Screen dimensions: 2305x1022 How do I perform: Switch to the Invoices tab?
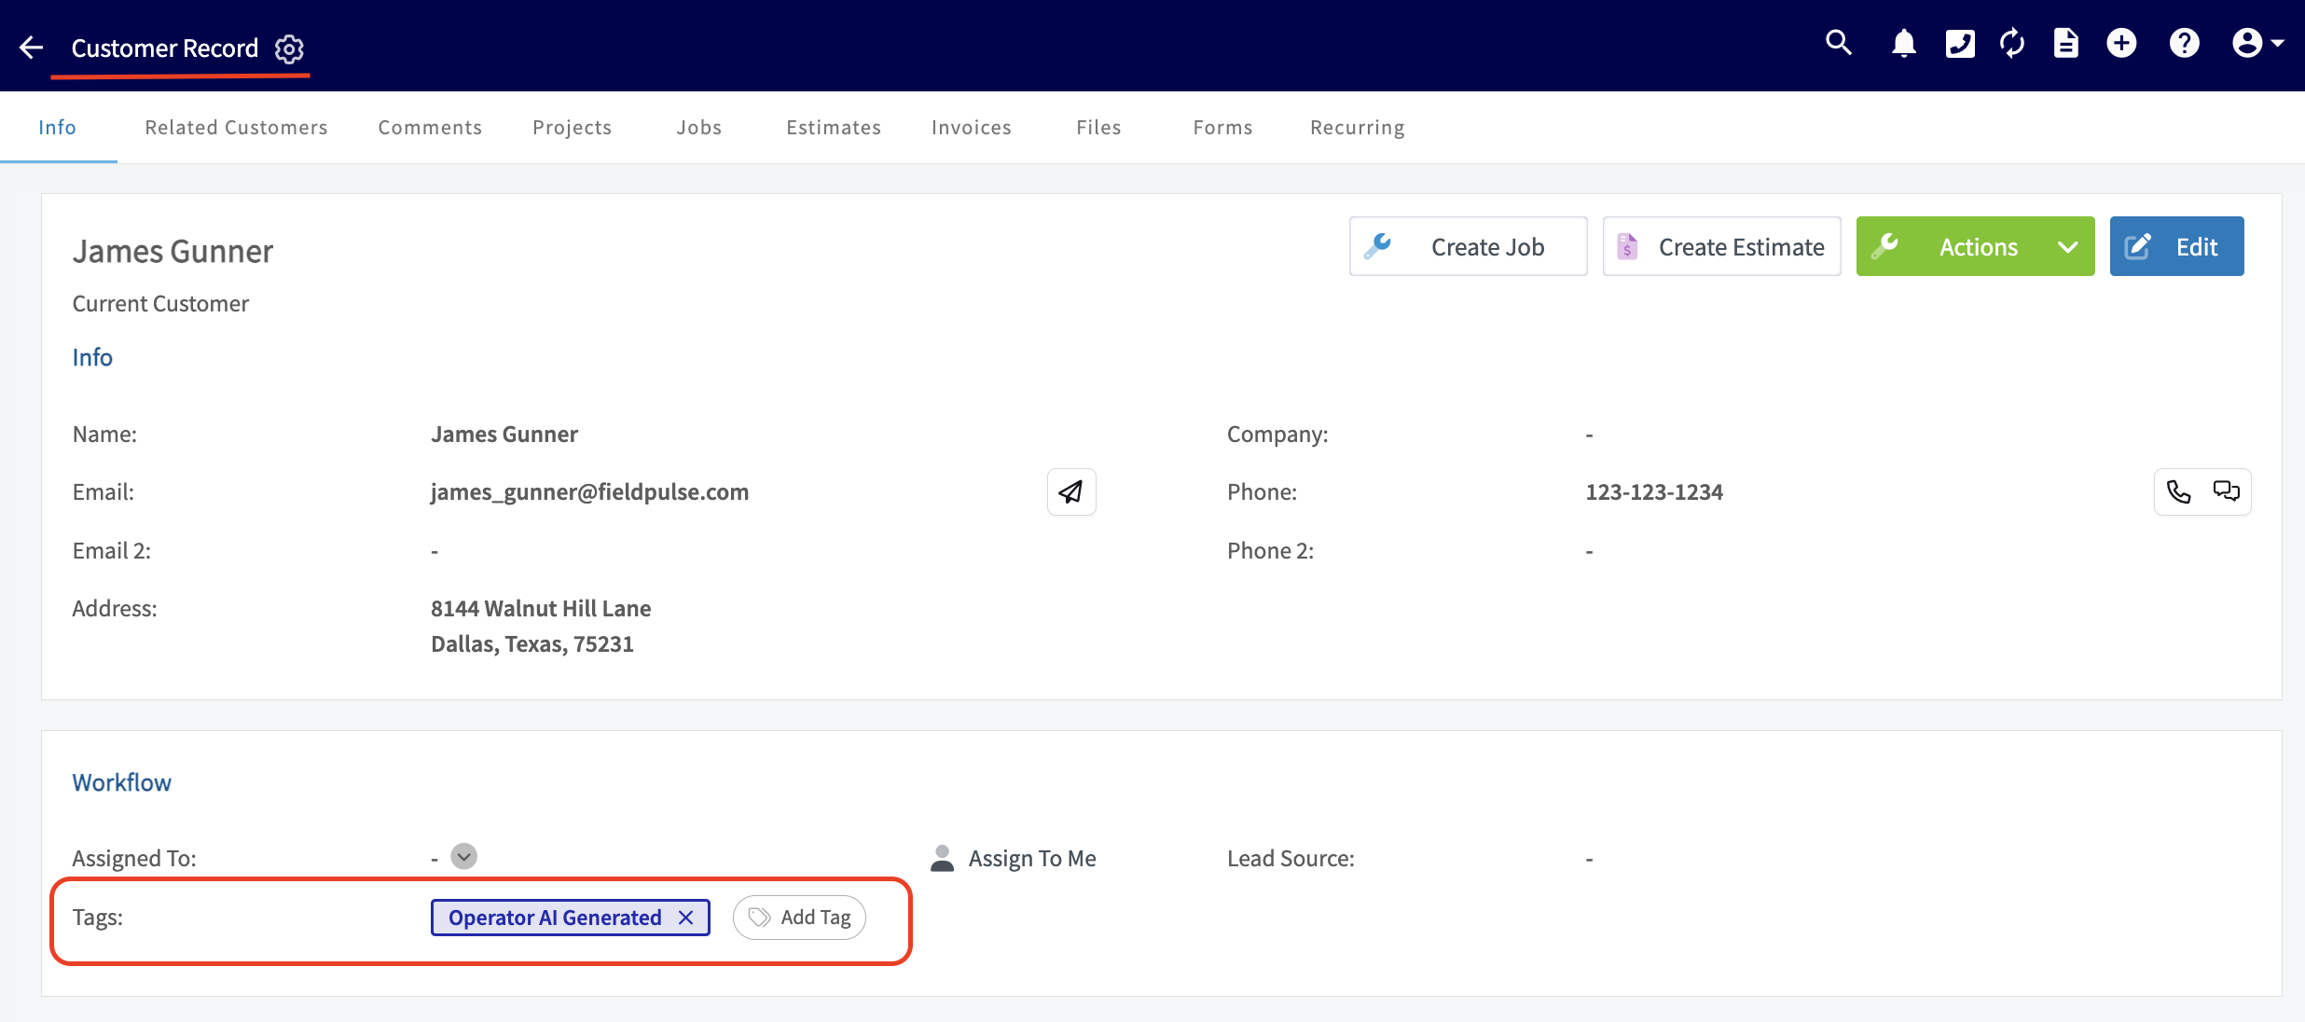971,128
